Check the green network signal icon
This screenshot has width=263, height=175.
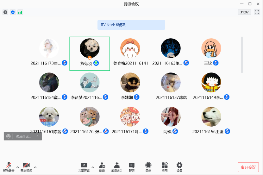[20, 12]
